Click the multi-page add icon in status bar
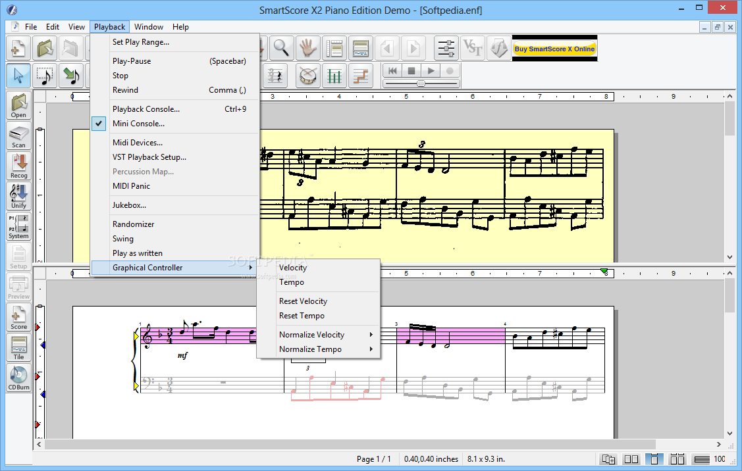The image size is (742, 471). click(608, 459)
